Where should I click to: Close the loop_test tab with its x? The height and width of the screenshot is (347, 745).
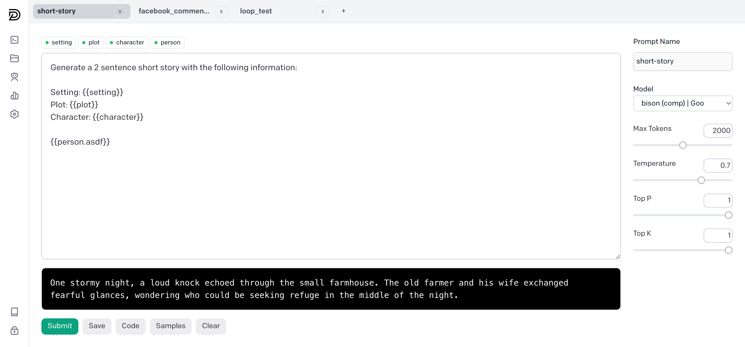tap(323, 11)
